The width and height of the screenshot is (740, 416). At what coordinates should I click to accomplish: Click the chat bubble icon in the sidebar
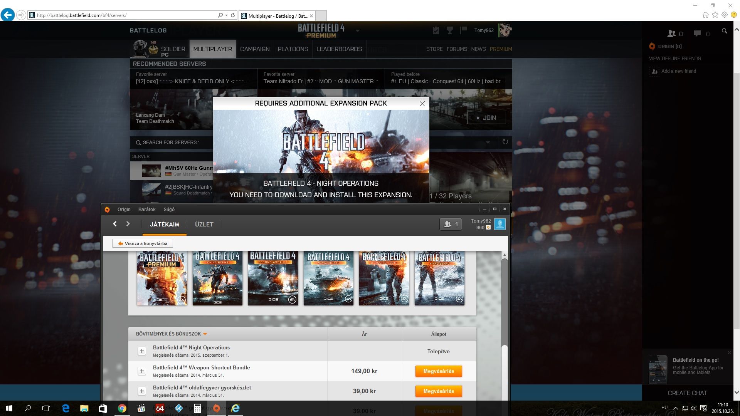click(698, 34)
